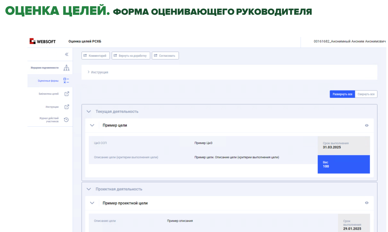This screenshot has height=232, width=388.
Task: Open Библиотека целей sidebar item
Action: [49, 94]
